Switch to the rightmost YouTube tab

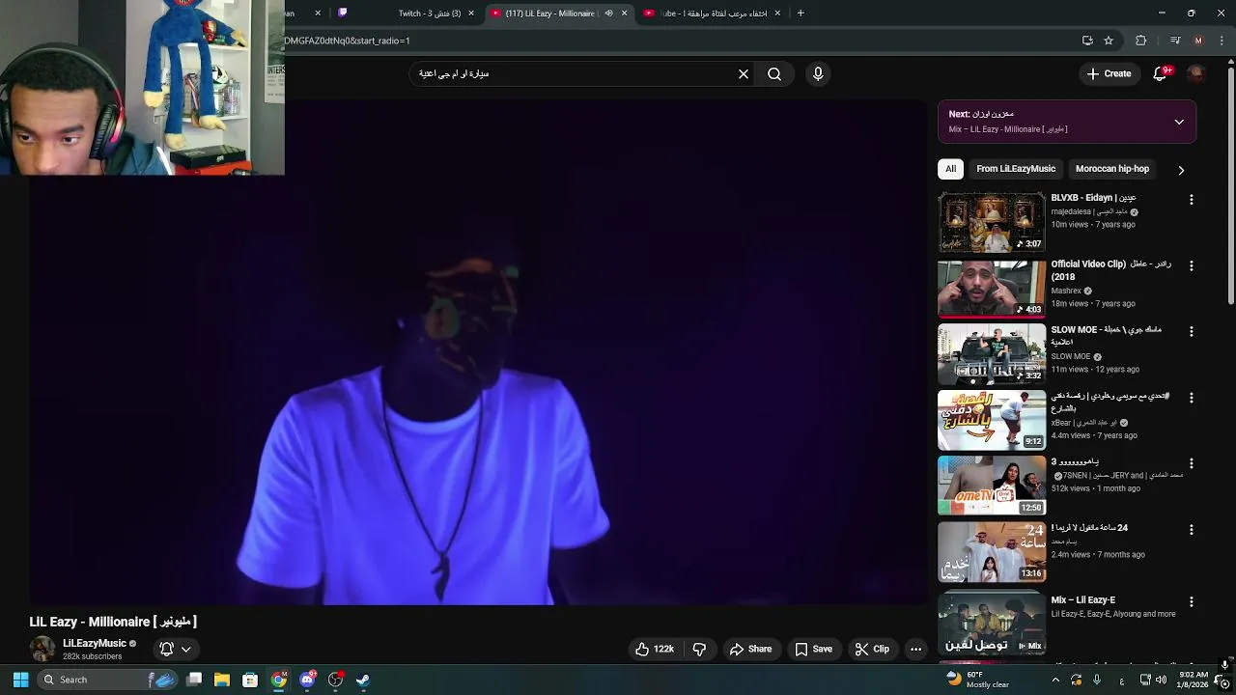715,14
